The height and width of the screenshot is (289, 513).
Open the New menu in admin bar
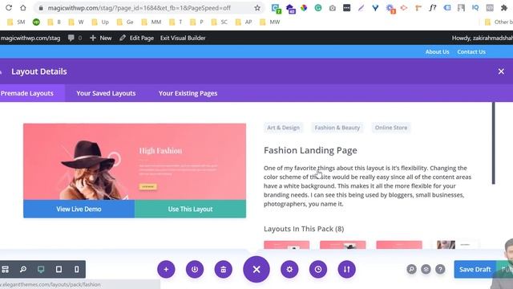point(101,38)
